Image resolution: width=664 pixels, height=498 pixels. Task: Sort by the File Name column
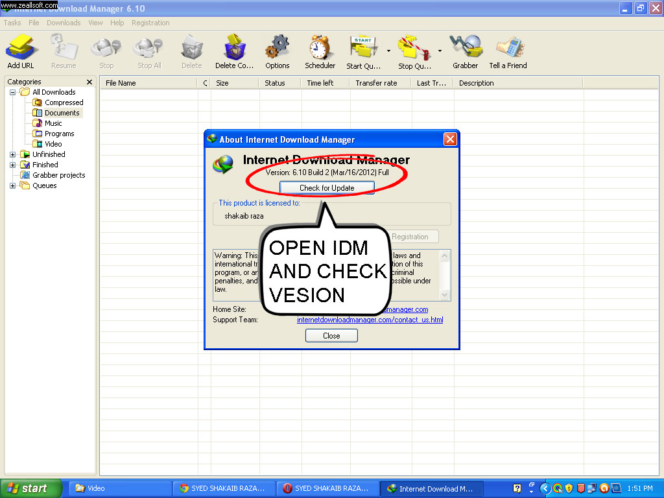pos(148,83)
